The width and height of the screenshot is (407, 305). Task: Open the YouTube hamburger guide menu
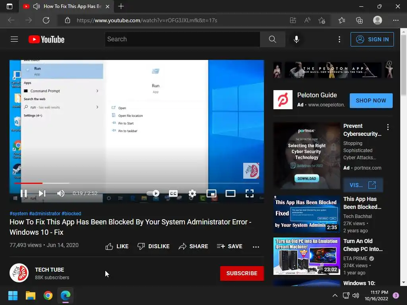(x=14, y=39)
